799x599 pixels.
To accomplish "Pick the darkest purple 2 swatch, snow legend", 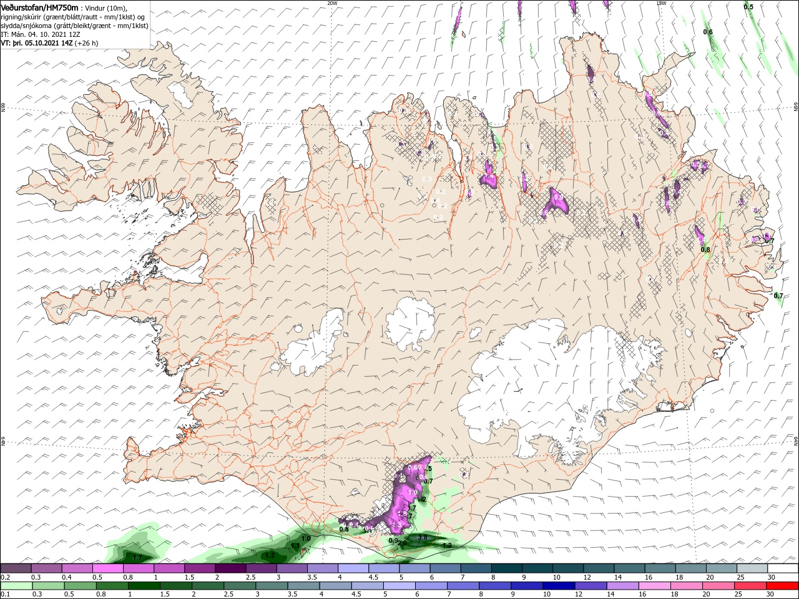I will [230, 568].
